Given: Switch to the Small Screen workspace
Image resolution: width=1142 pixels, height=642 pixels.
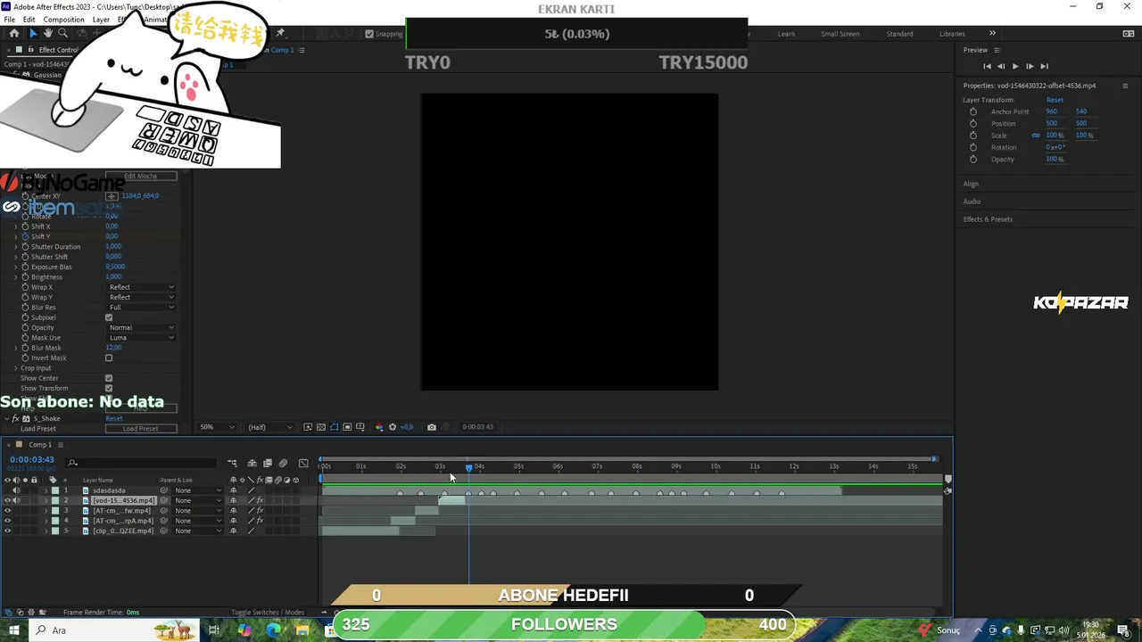Looking at the screenshot, I should click(x=840, y=34).
